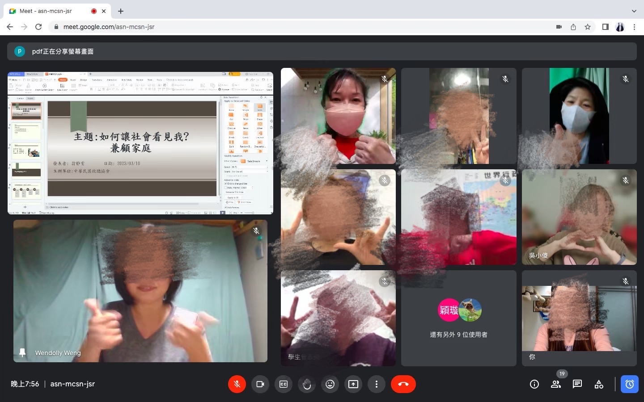Click the present screen button
Image resolution: width=644 pixels, height=402 pixels.
353,384
